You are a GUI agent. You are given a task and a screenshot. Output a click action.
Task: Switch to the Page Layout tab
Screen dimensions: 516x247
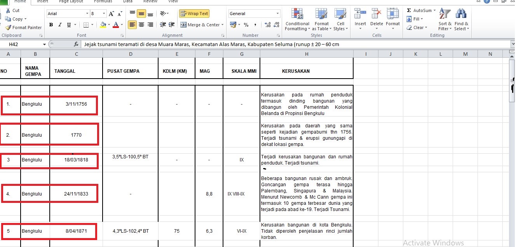(71, 2)
